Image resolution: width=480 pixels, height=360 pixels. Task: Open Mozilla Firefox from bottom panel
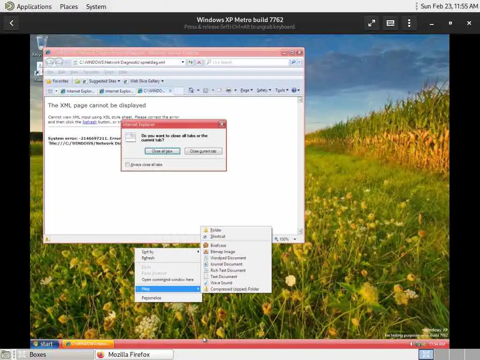pos(134,354)
